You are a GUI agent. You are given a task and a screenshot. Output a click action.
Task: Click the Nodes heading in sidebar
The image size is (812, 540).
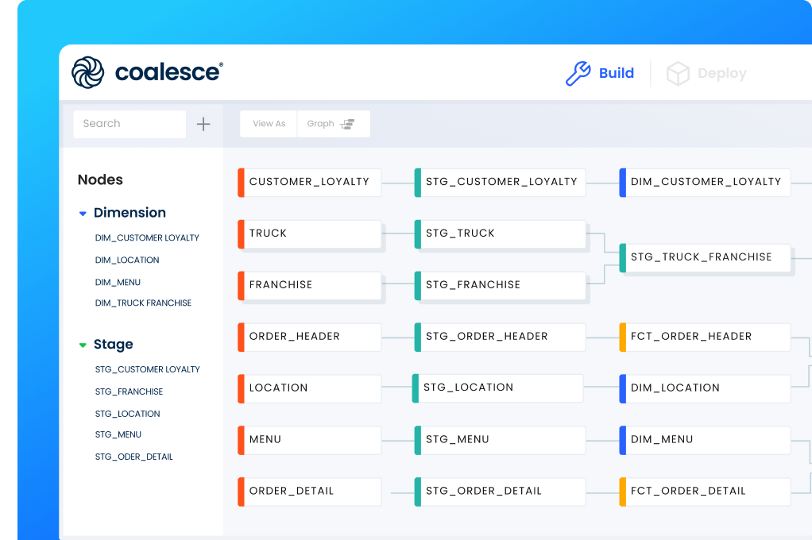pos(100,179)
